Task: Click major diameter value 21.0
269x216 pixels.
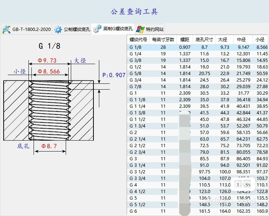Action: point(225,67)
